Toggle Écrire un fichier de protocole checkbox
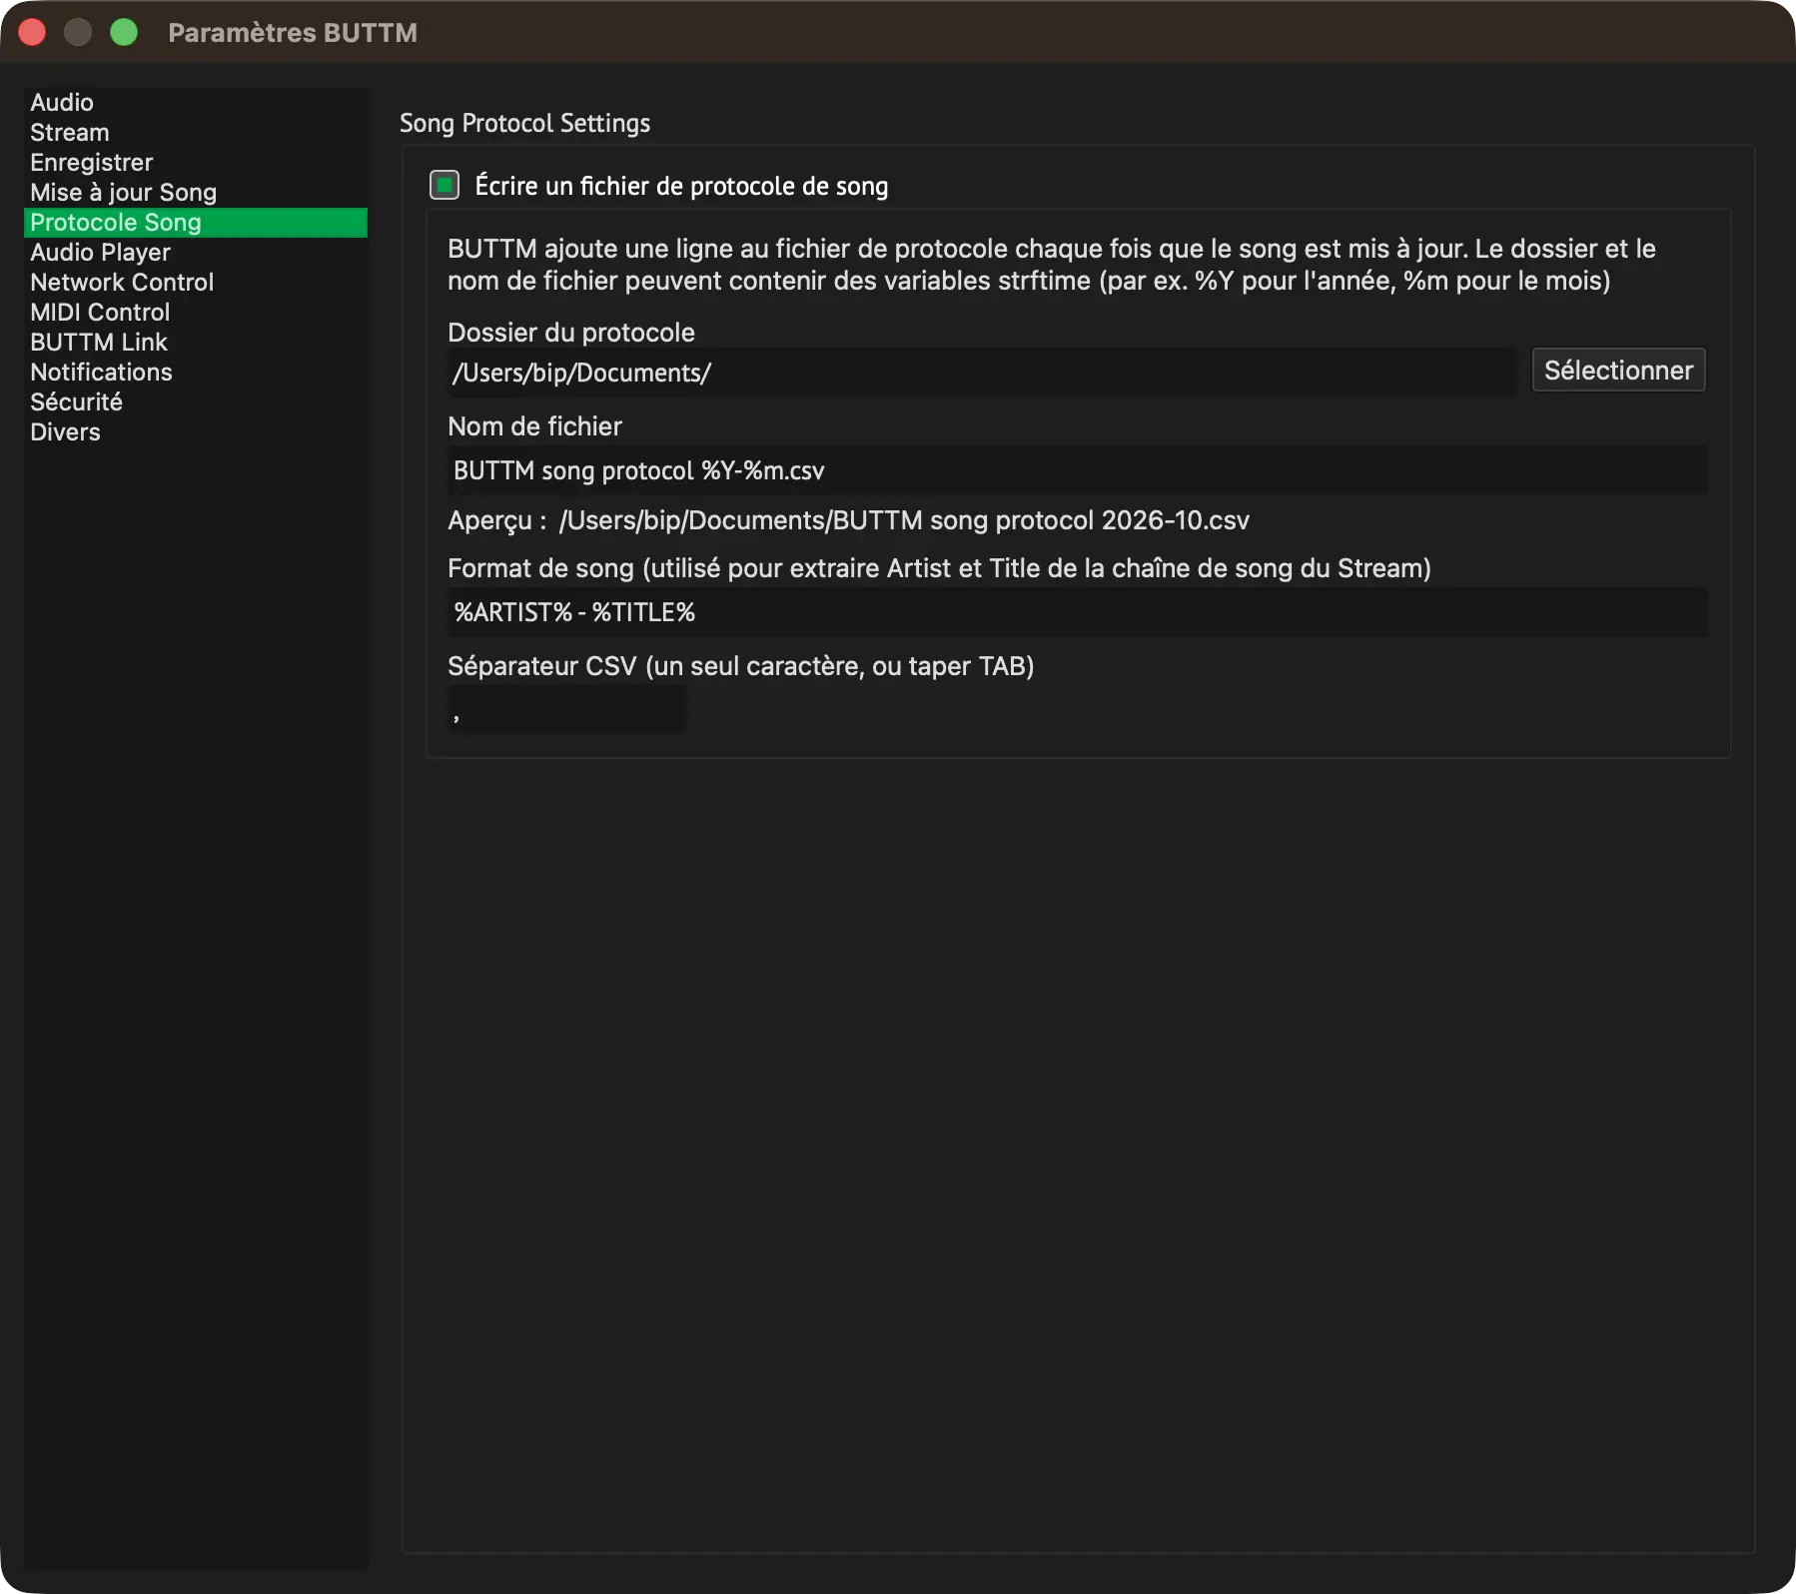This screenshot has height=1594, width=1796. tap(445, 185)
